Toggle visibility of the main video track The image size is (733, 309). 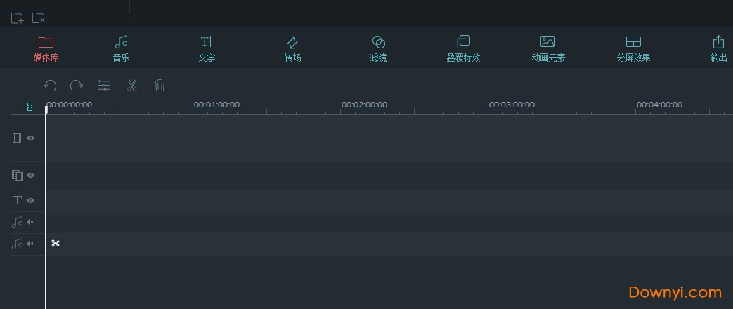(31, 138)
